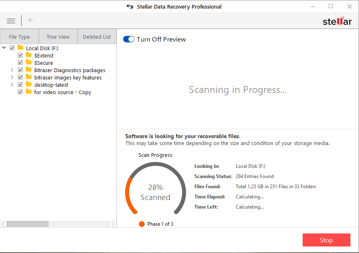This screenshot has height=253, width=359.
Task: Click the desktop-latest folder icon
Action: click(28, 84)
